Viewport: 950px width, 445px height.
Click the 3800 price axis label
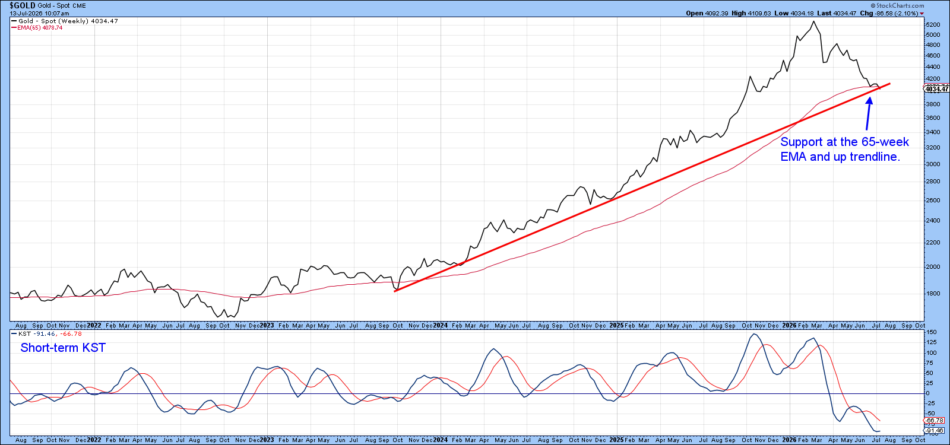pyautogui.click(x=933, y=104)
